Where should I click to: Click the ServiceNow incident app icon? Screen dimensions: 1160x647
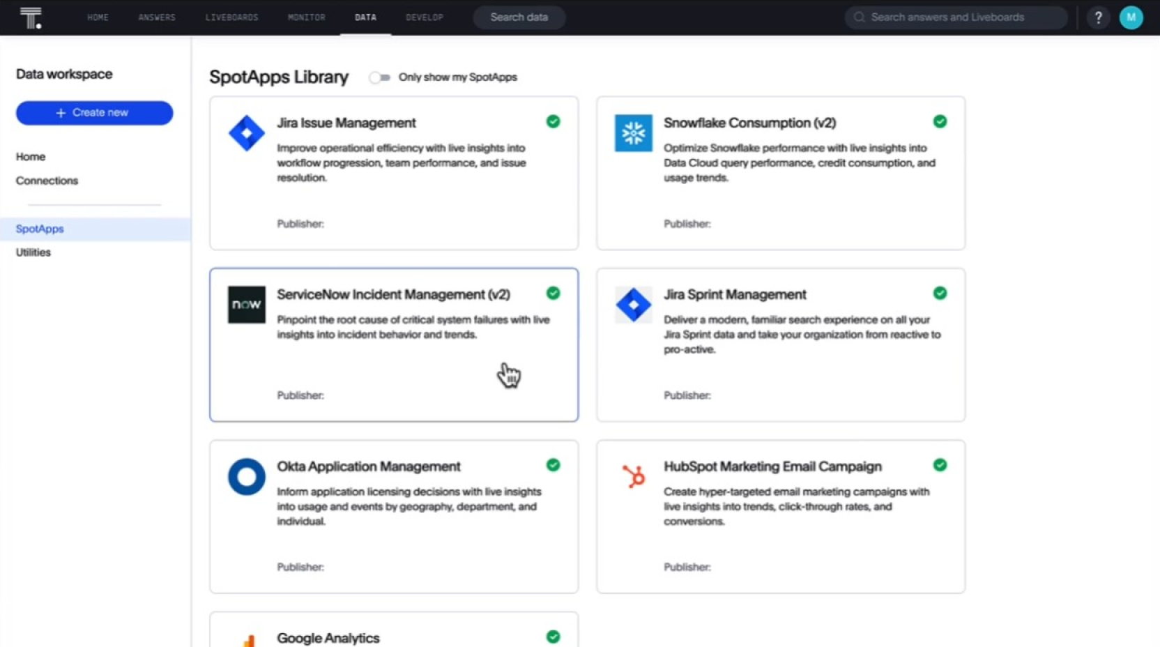(245, 305)
